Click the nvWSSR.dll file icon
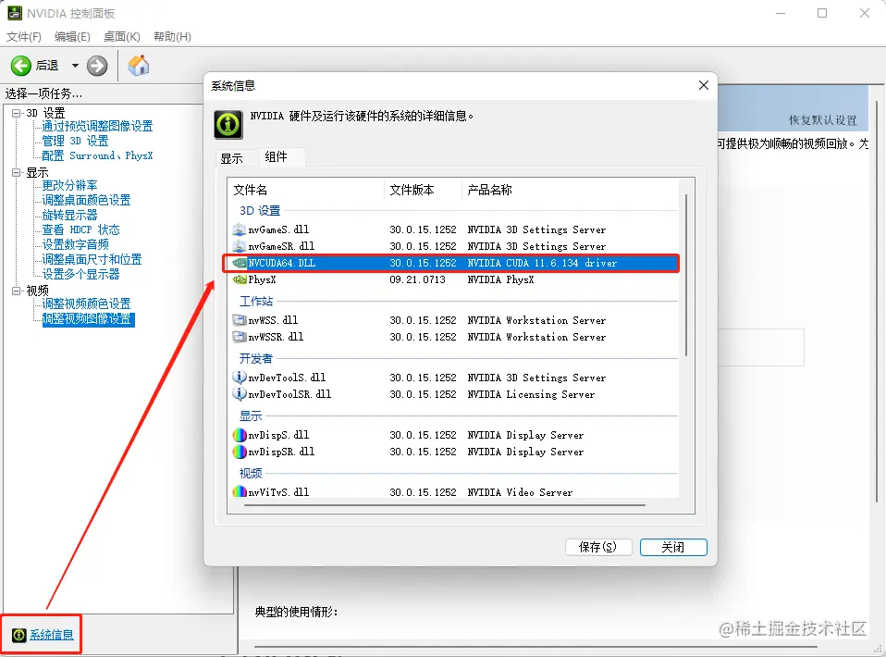This screenshot has width=886, height=657. [239, 337]
